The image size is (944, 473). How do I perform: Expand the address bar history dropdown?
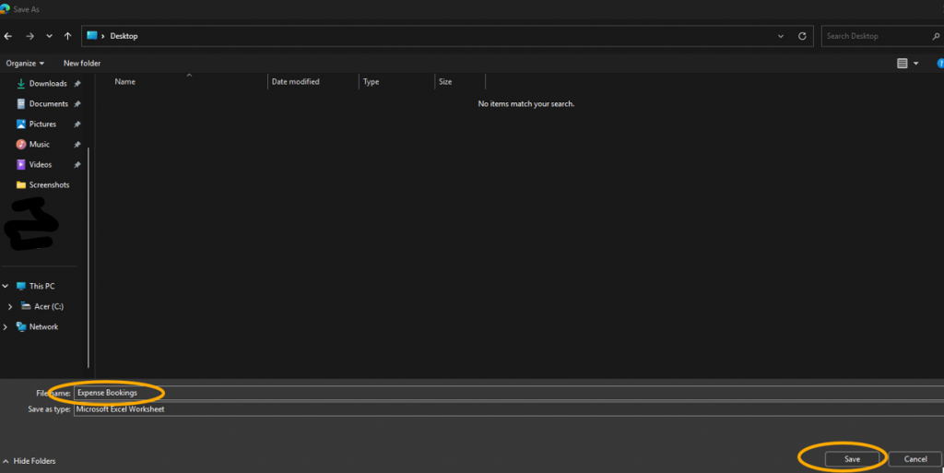781,36
